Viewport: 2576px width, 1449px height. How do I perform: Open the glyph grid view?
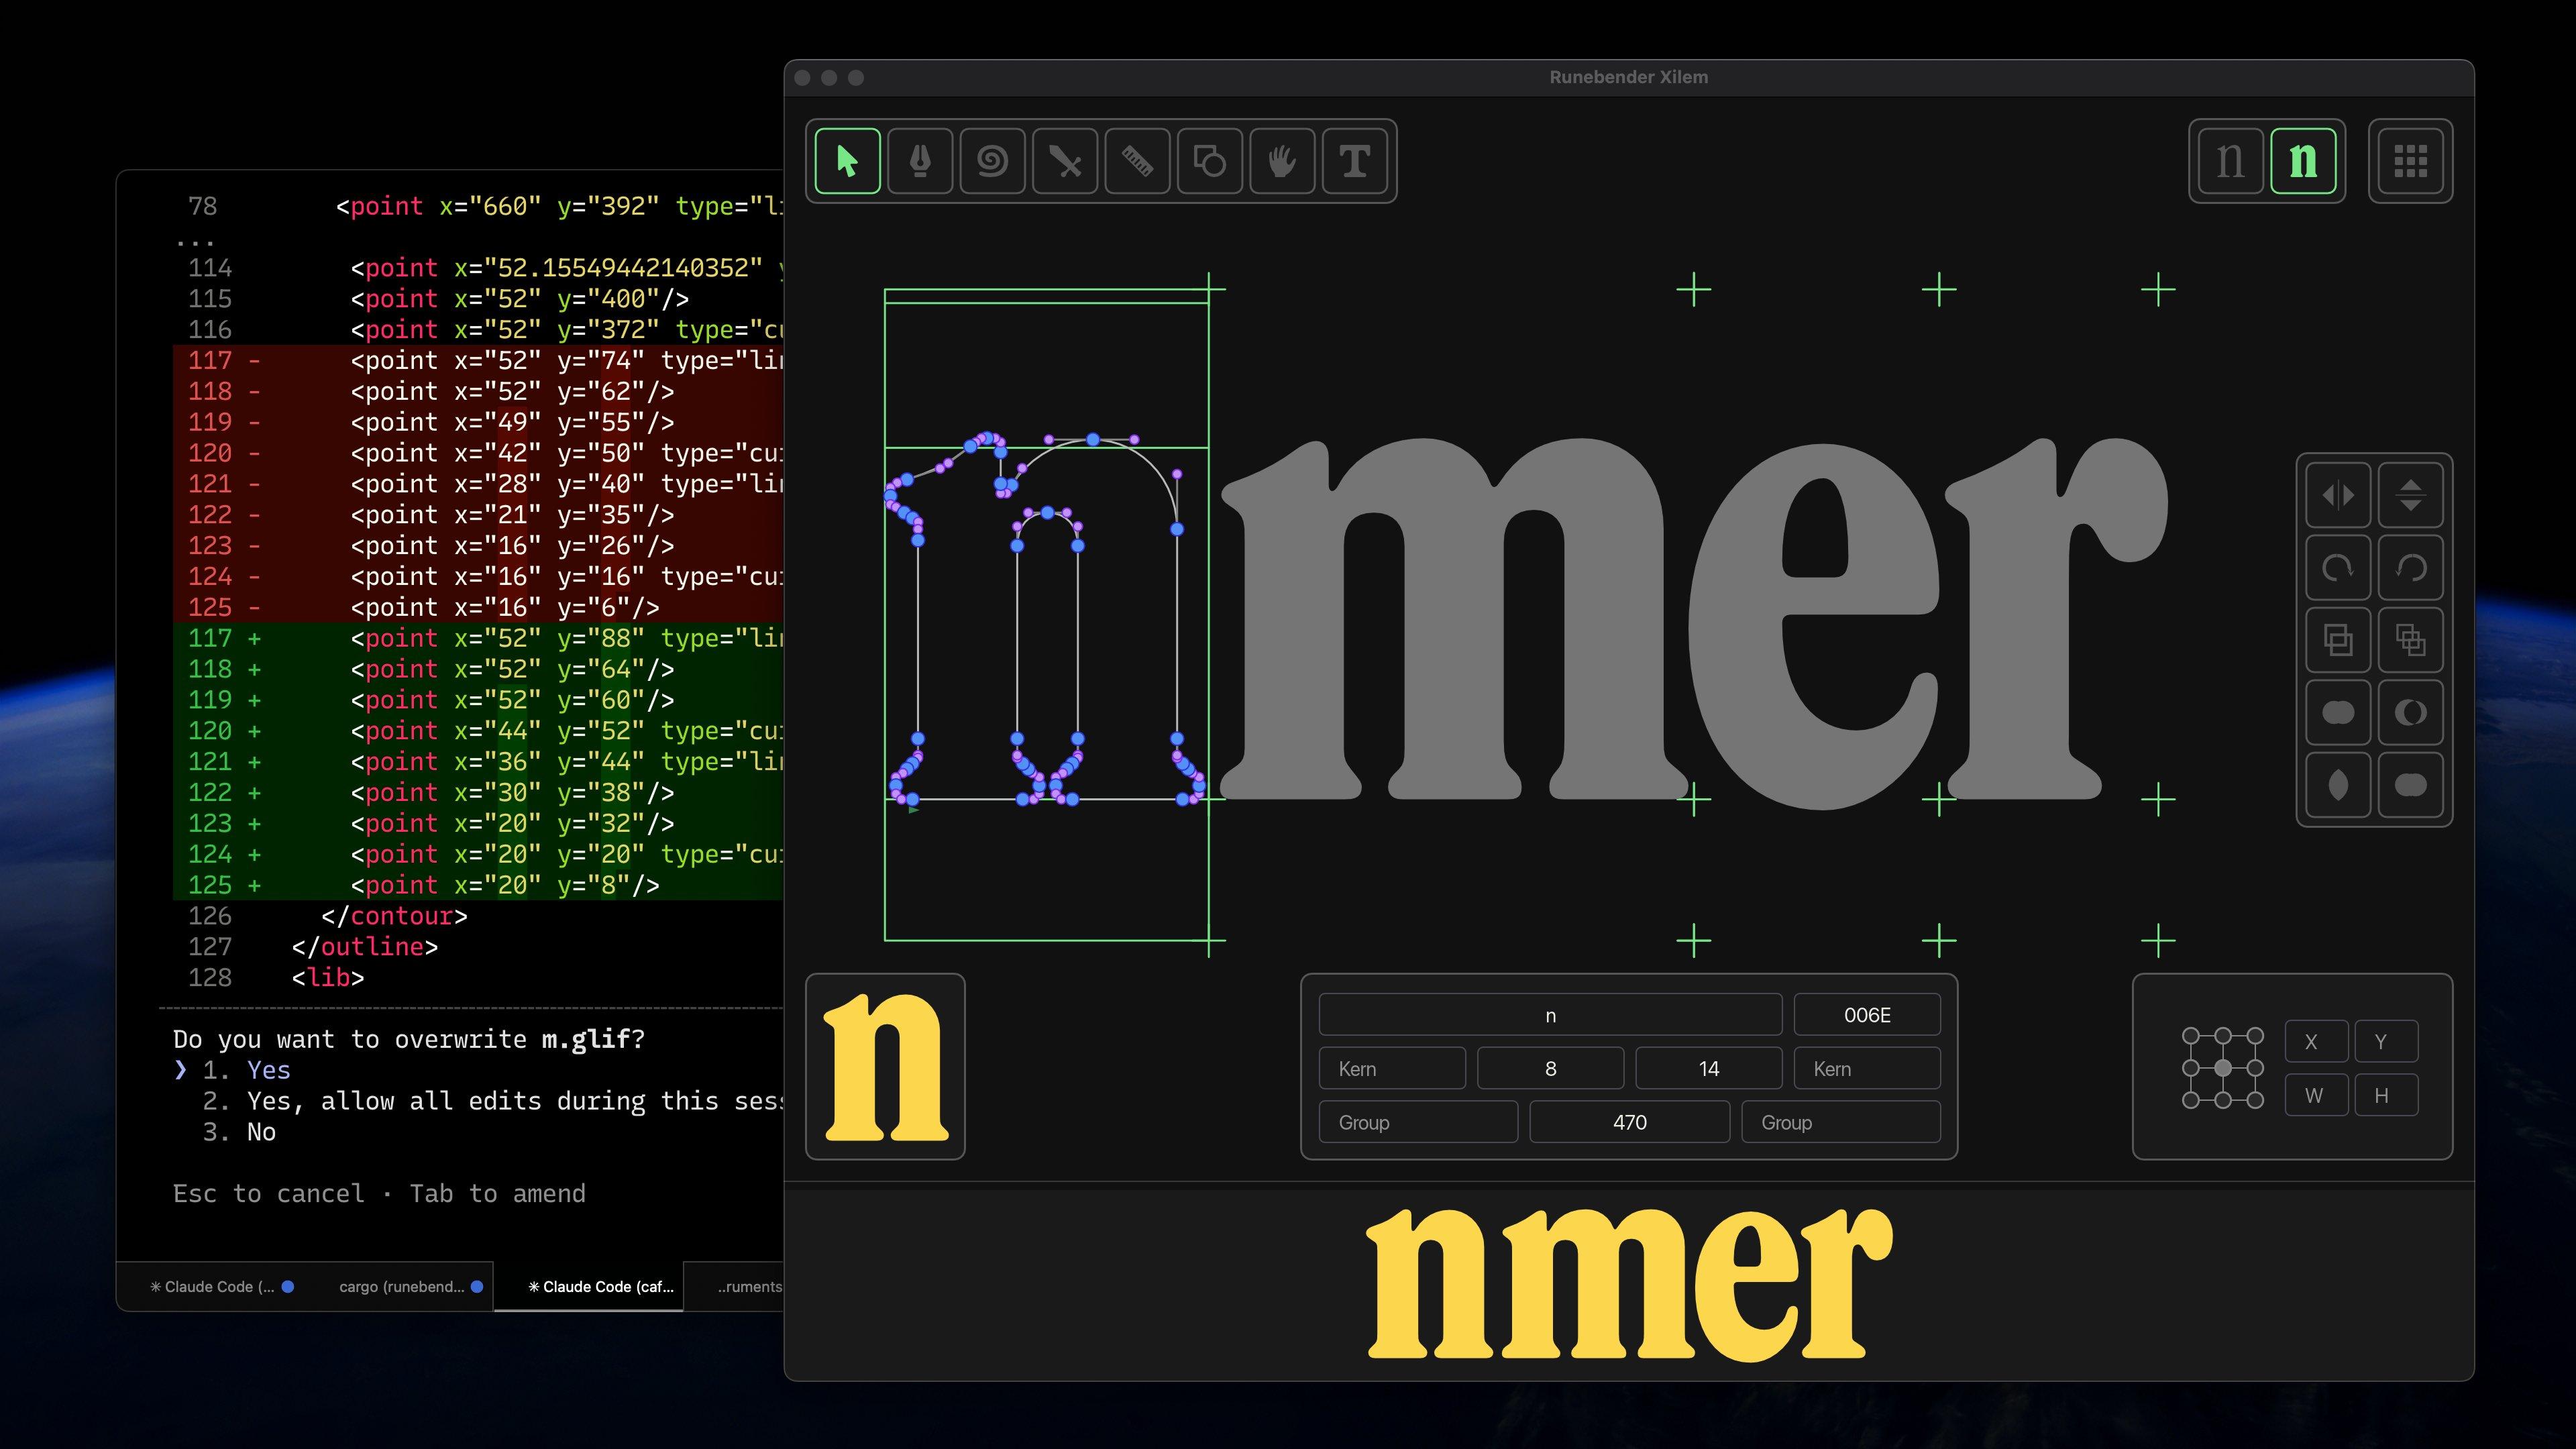coord(2410,161)
